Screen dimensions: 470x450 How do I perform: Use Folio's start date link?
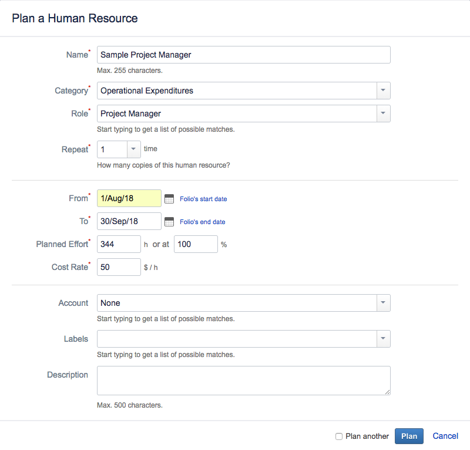pos(203,199)
